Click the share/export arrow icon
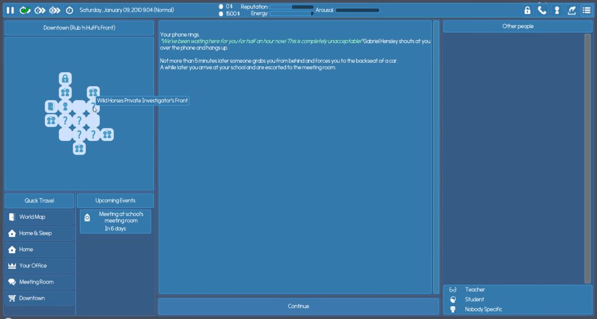Screen dimensions: 597x319 [x=572, y=10]
